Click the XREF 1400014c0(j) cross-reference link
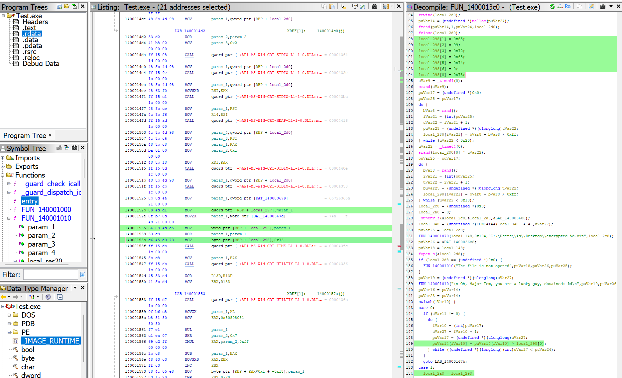Image resolution: width=622 pixels, height=378 pixels. click(x=330, y=31)
